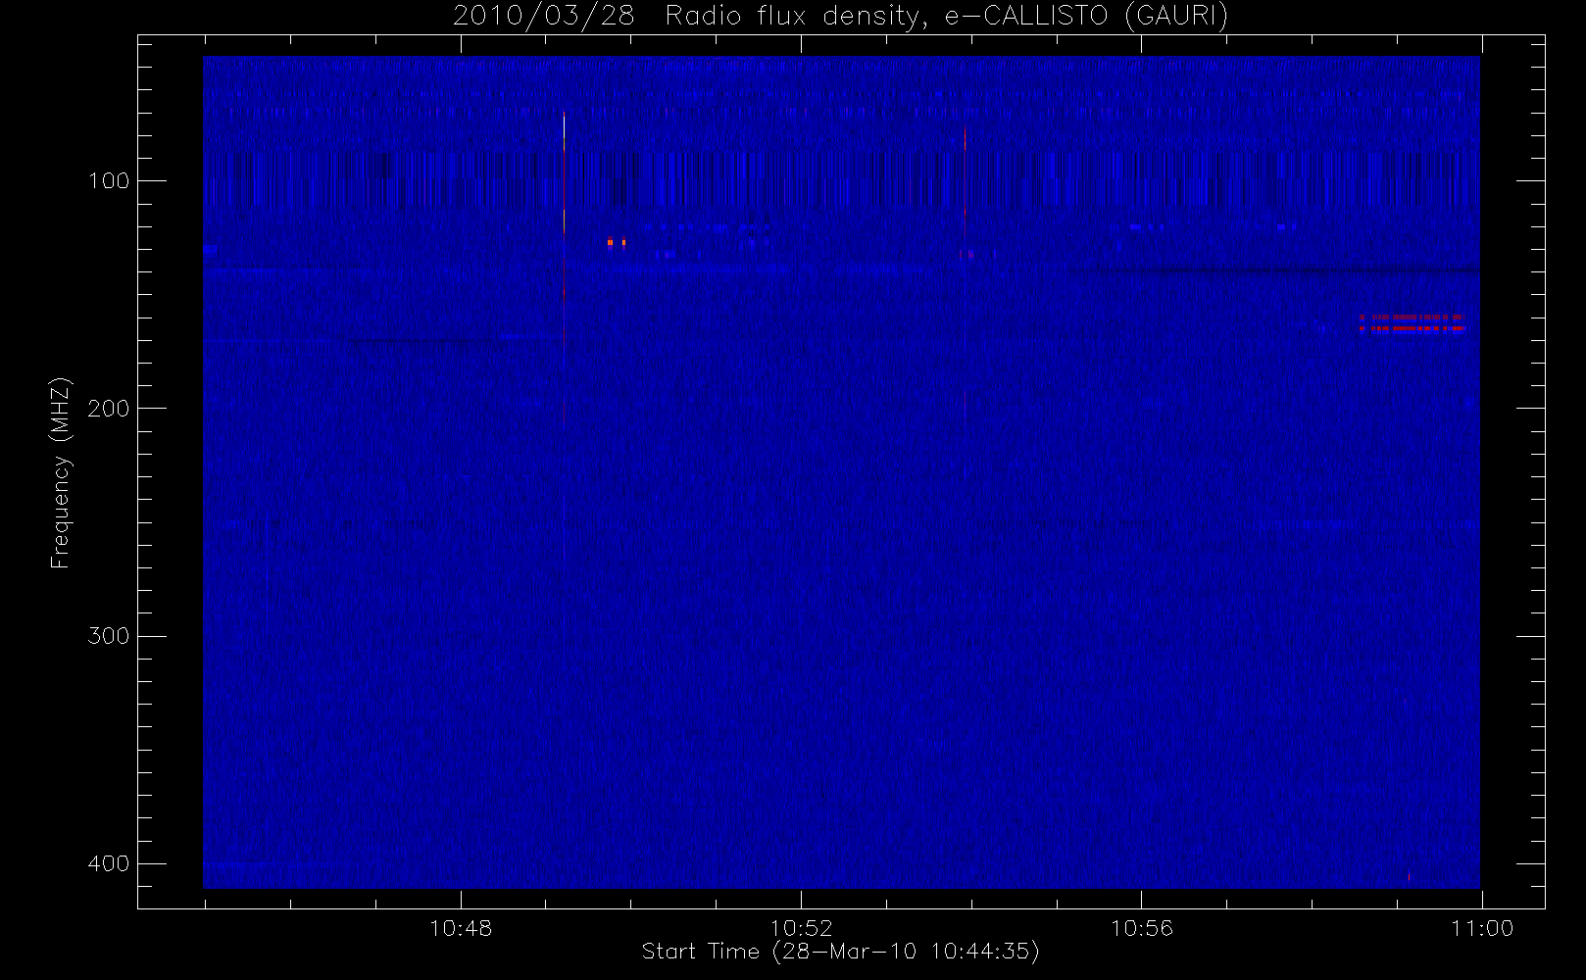Click the '100' frequency tick label
The image size is (1586, 980).
[108, 181]
